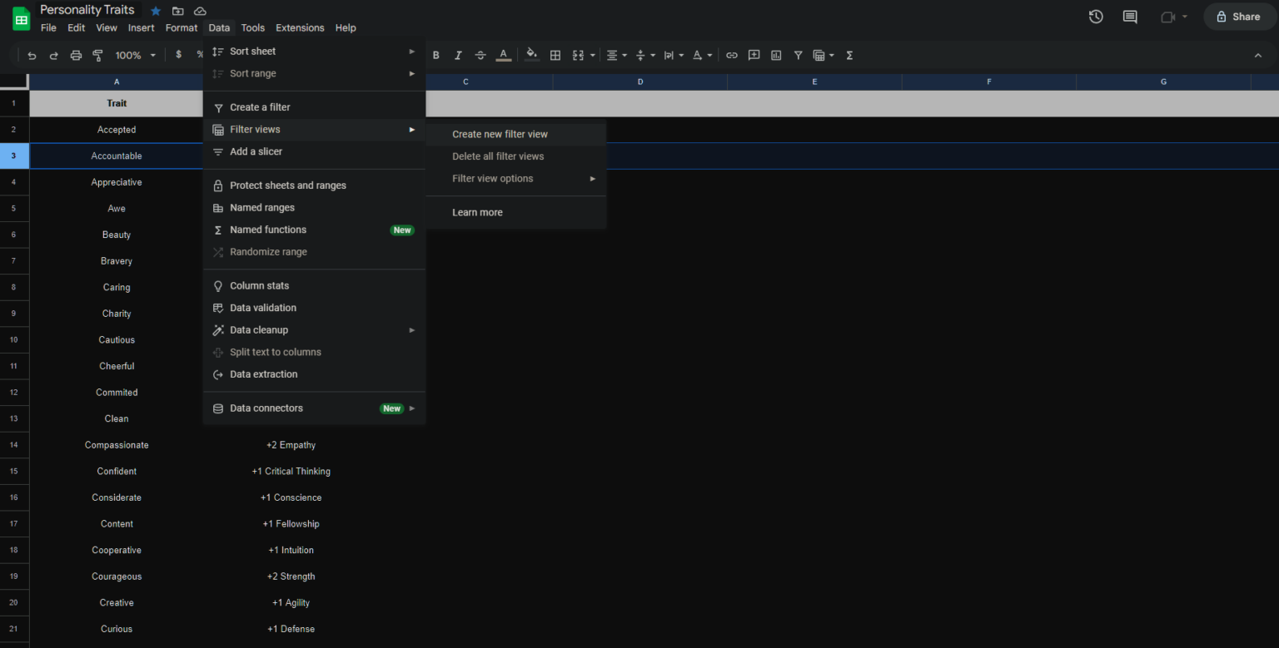Open the vertical align dropdown
The width and height of the screenshot is (1279, 648).
[x=644, y=56]
